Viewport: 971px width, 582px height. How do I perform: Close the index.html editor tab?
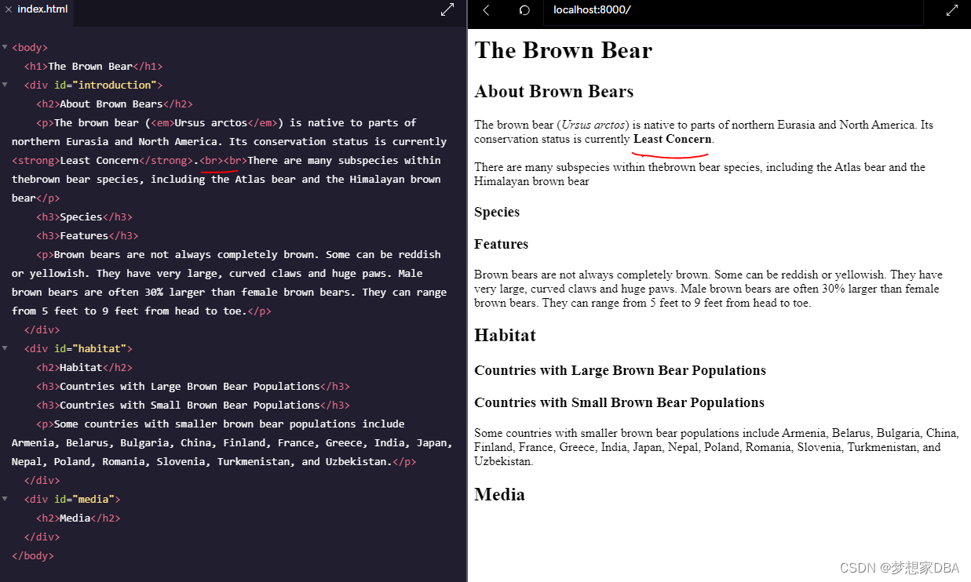pyautogui.click(x=9, y=9)
